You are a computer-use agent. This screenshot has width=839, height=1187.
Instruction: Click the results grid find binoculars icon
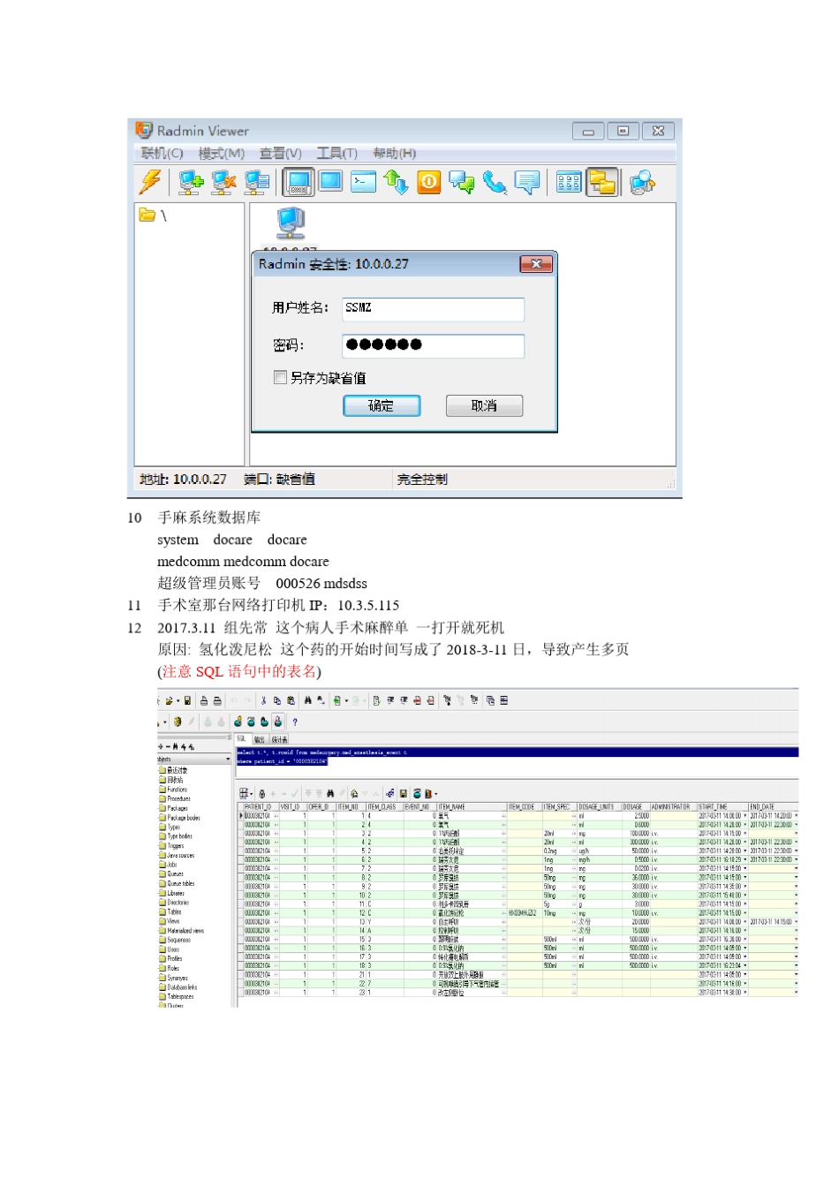(x=330, y=793)
